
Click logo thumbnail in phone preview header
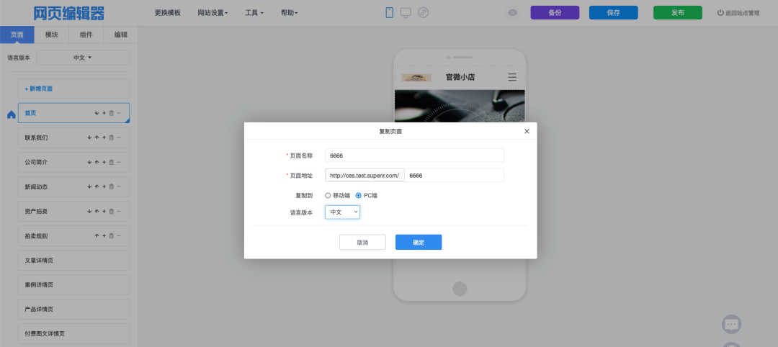click(416, 77)
